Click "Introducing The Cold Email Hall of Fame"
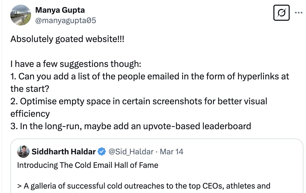 point(88,165)
